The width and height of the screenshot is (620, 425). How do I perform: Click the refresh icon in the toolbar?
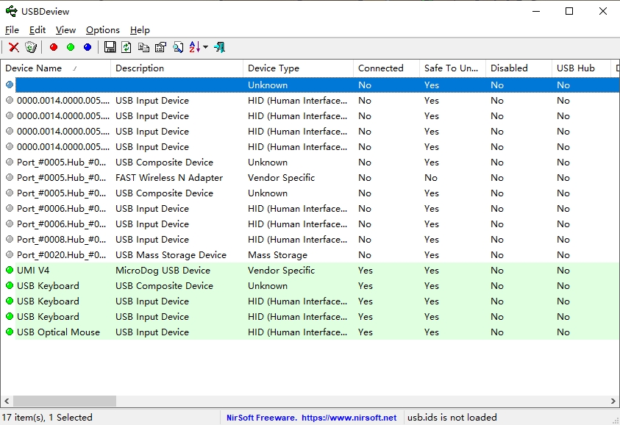pyautogui.click(x=127, y=47)
